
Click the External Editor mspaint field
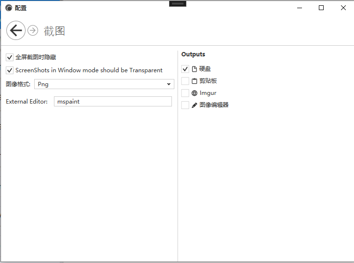coord(113,102)
